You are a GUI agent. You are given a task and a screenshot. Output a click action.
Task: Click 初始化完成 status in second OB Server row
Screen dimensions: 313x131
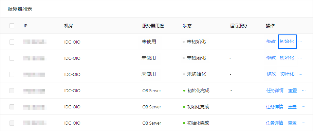click(198, 107)
